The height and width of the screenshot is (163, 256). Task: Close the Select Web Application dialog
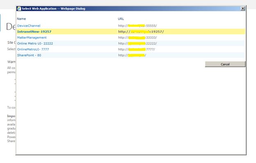(x=243, y=9)
